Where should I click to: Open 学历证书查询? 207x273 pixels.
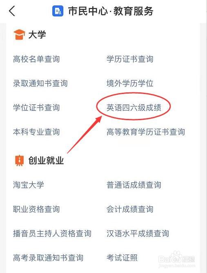[130, 59]
